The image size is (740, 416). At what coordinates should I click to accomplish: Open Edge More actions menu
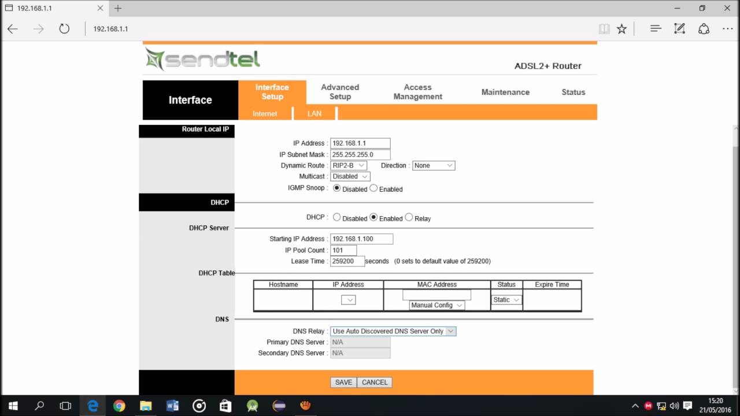coord(727,29)
